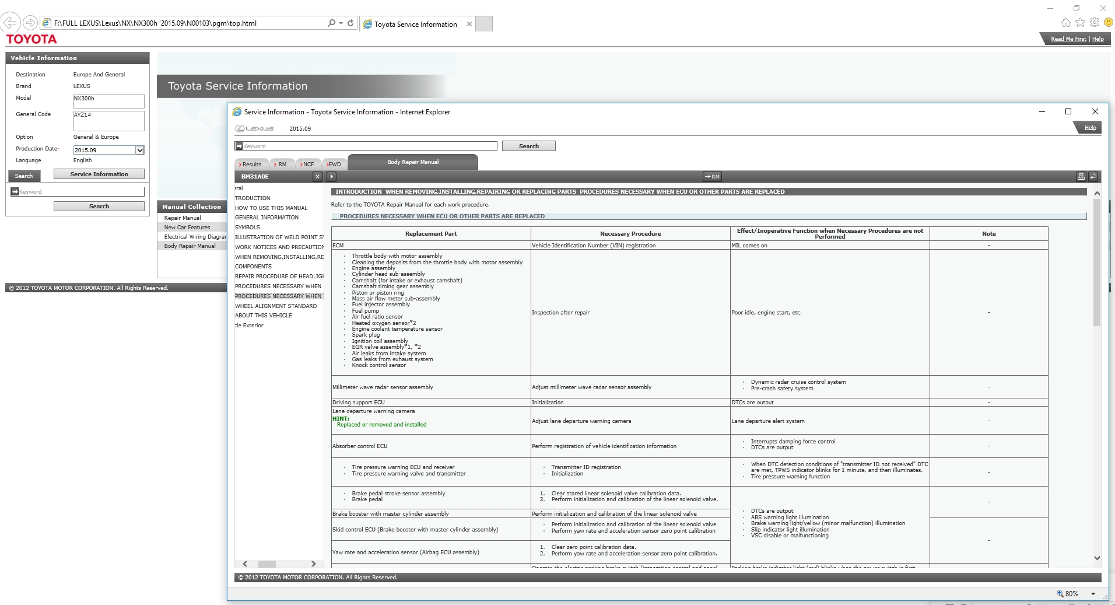The width and height of the screenshot is (1115, 605).
Task: Close the BM31A0E tree panel
Action: pyautogui.click(x=317, y=177)
